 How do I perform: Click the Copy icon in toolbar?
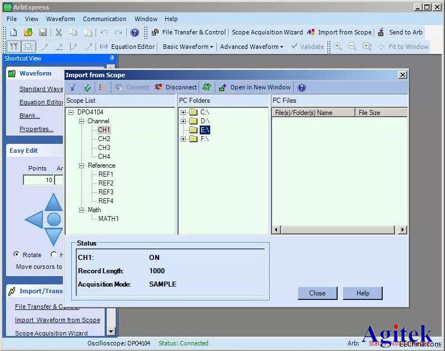(73, 32)
